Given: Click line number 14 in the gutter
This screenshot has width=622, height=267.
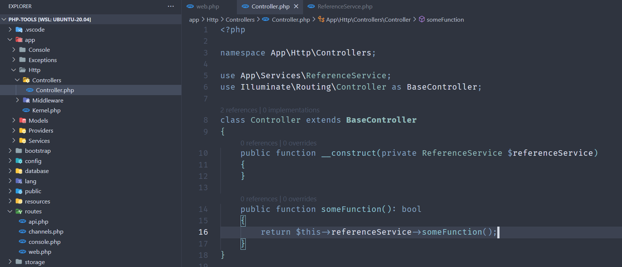Looking at the screenshot, I should click(203, 209).
